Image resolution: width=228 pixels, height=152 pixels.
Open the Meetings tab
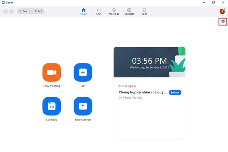pos(114,12)
